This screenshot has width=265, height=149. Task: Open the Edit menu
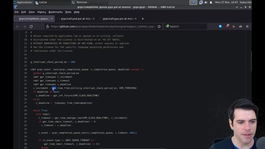(x=24, y=12)
